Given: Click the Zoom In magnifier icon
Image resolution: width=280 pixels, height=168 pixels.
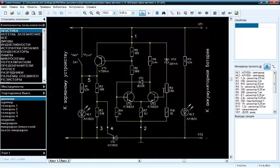Looking at the screenshot, I should point(85,13).
